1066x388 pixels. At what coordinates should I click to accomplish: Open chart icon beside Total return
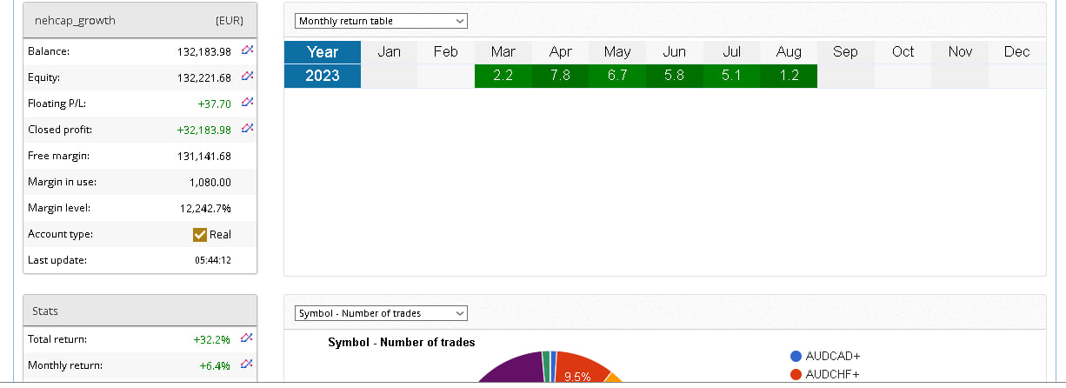coord(247,338)
